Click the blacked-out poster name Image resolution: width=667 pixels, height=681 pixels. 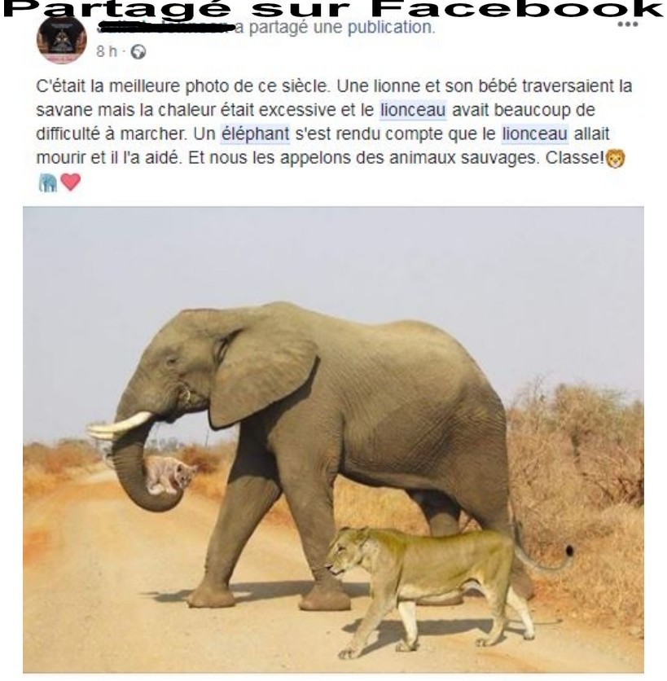tap(166, 29)
